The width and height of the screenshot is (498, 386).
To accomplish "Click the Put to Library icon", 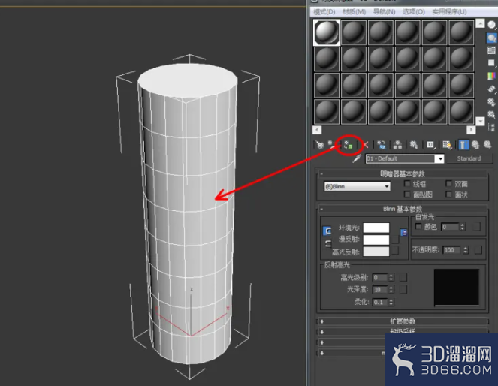I will 414,145.
